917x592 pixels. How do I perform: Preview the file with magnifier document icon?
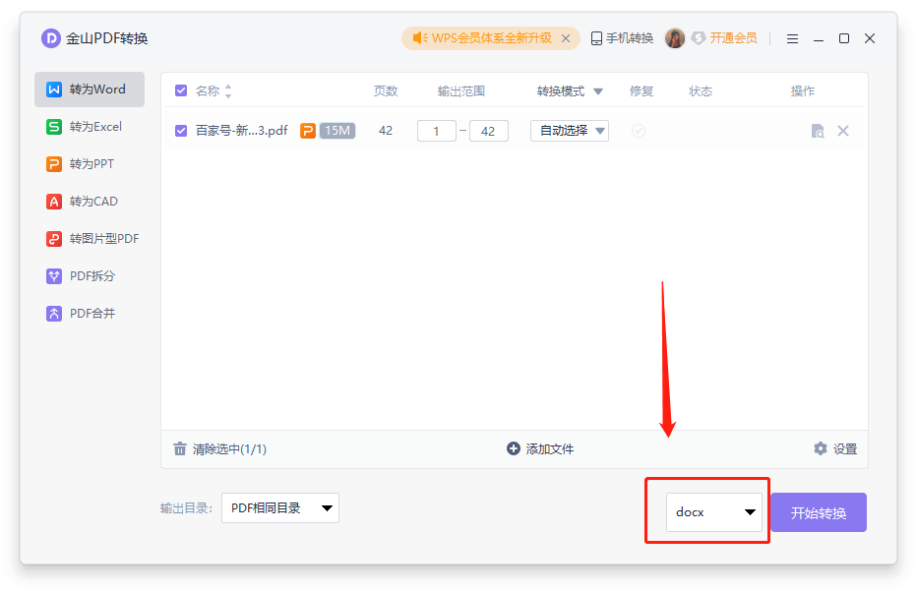coord(818,131)
